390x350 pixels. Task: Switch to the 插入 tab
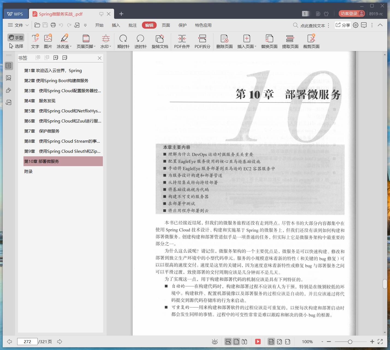(116, 25)
